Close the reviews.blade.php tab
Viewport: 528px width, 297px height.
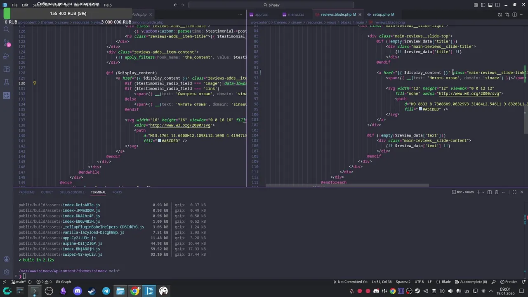pos(360,14)
